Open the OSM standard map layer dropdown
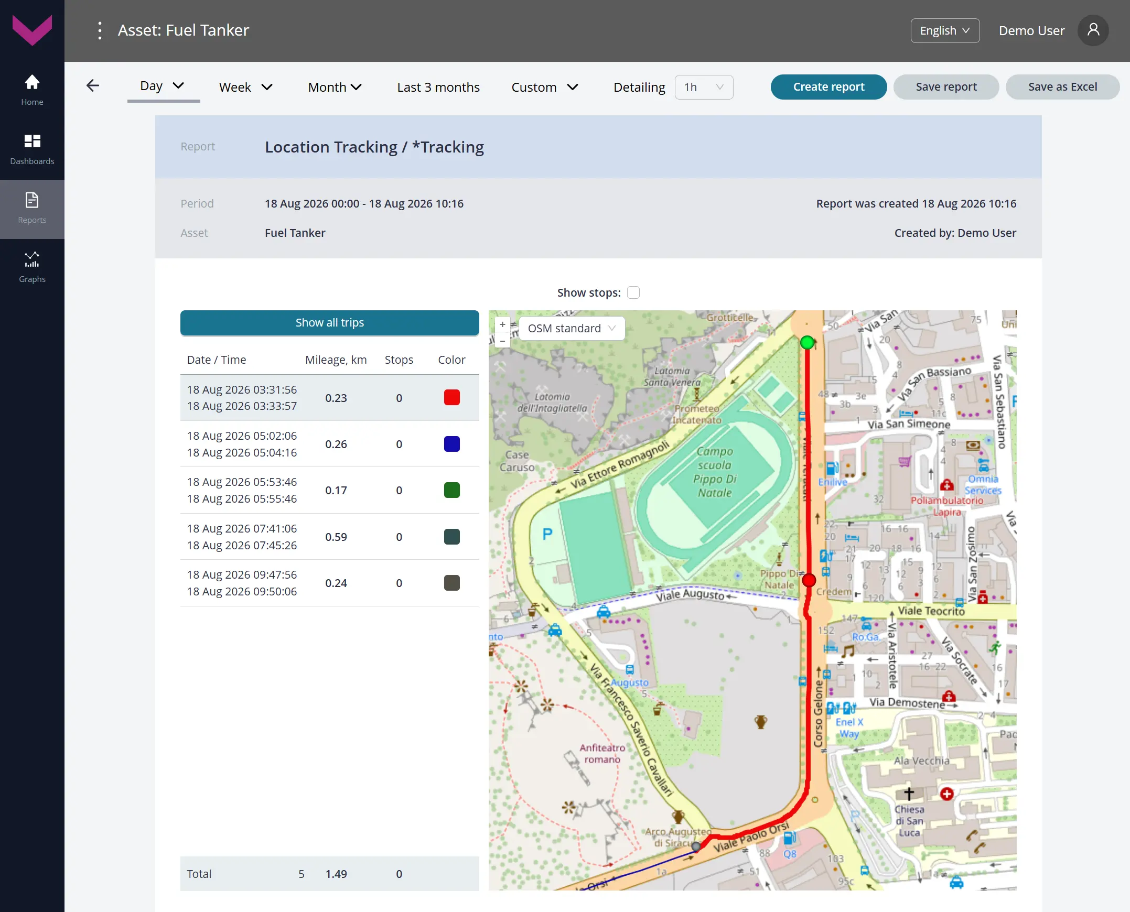The height and width of the screenshot is (912, 1130). click(572, 328)
